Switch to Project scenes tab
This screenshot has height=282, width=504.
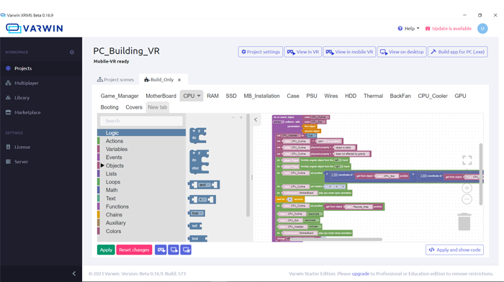(116, 80)
